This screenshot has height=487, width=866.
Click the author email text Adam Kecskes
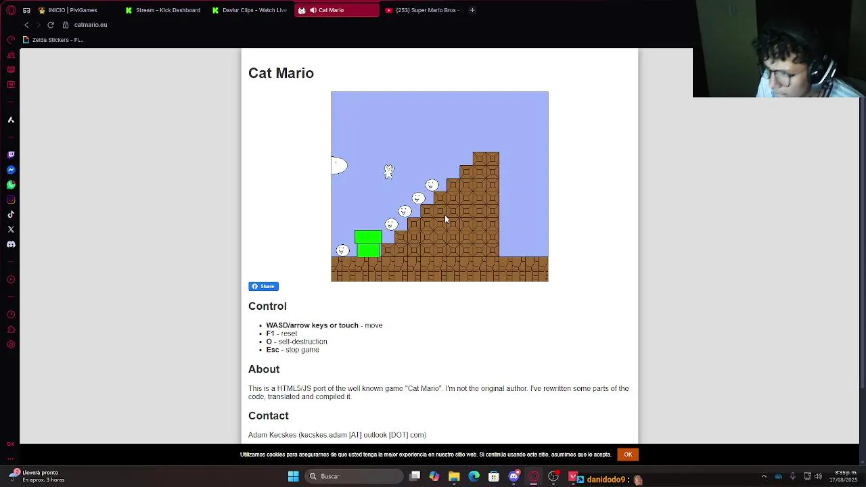tap(337, 435)
